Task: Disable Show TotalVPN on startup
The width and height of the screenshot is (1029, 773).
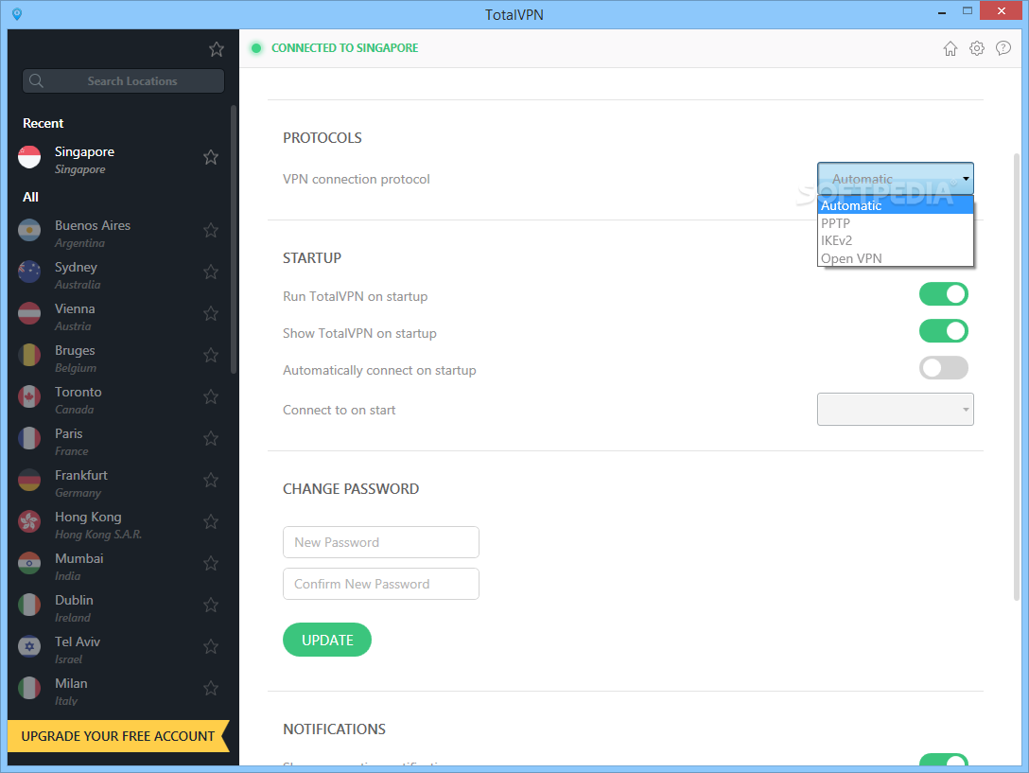Action: point(944,331)
